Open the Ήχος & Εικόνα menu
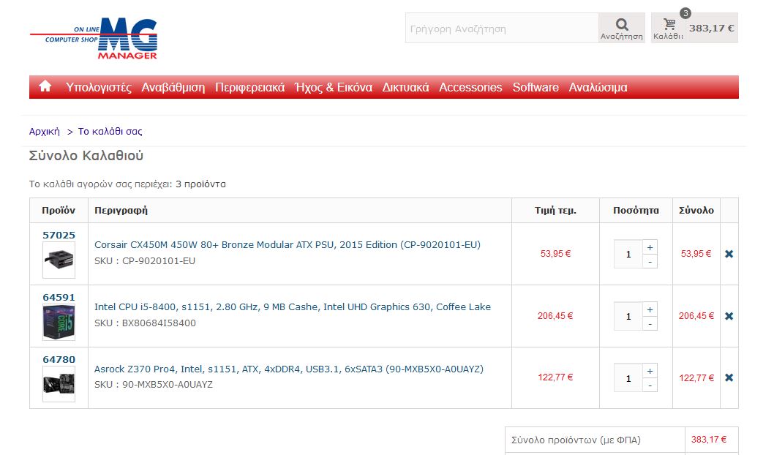 [x=333, y=87]
